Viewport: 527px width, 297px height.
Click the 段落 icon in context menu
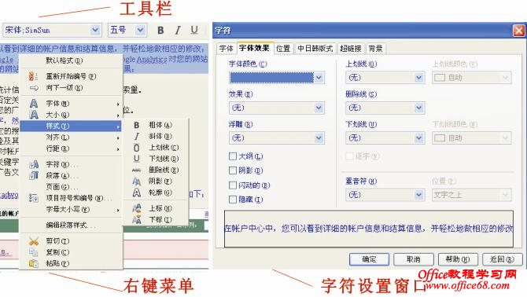(x=34, y=175)
